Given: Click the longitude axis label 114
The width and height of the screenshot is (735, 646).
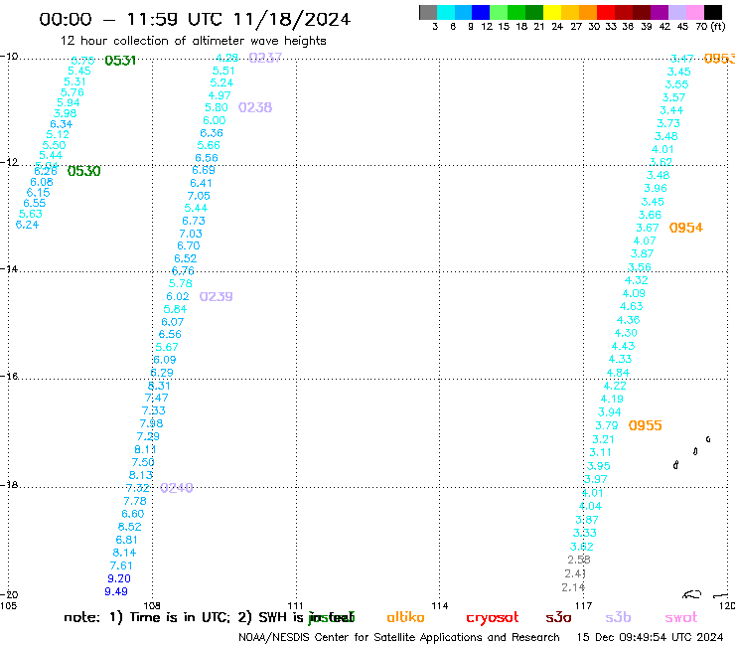Looking at the screenshot, I should point(440,606).
